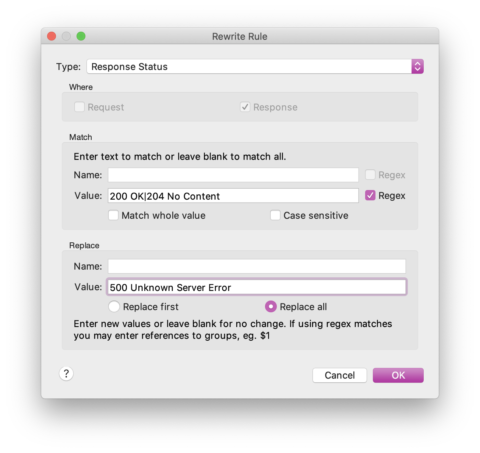Click the Type dropdown stepper arrows
Screen dimensions: 480x453
coord(417,67)
